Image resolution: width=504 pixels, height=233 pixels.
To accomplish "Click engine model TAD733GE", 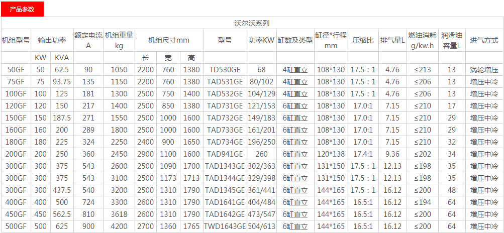I will pos(225,130).
